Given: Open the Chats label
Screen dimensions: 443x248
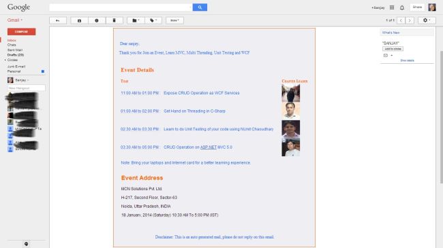Looking at the screenshot, I should tap(12, 45).
